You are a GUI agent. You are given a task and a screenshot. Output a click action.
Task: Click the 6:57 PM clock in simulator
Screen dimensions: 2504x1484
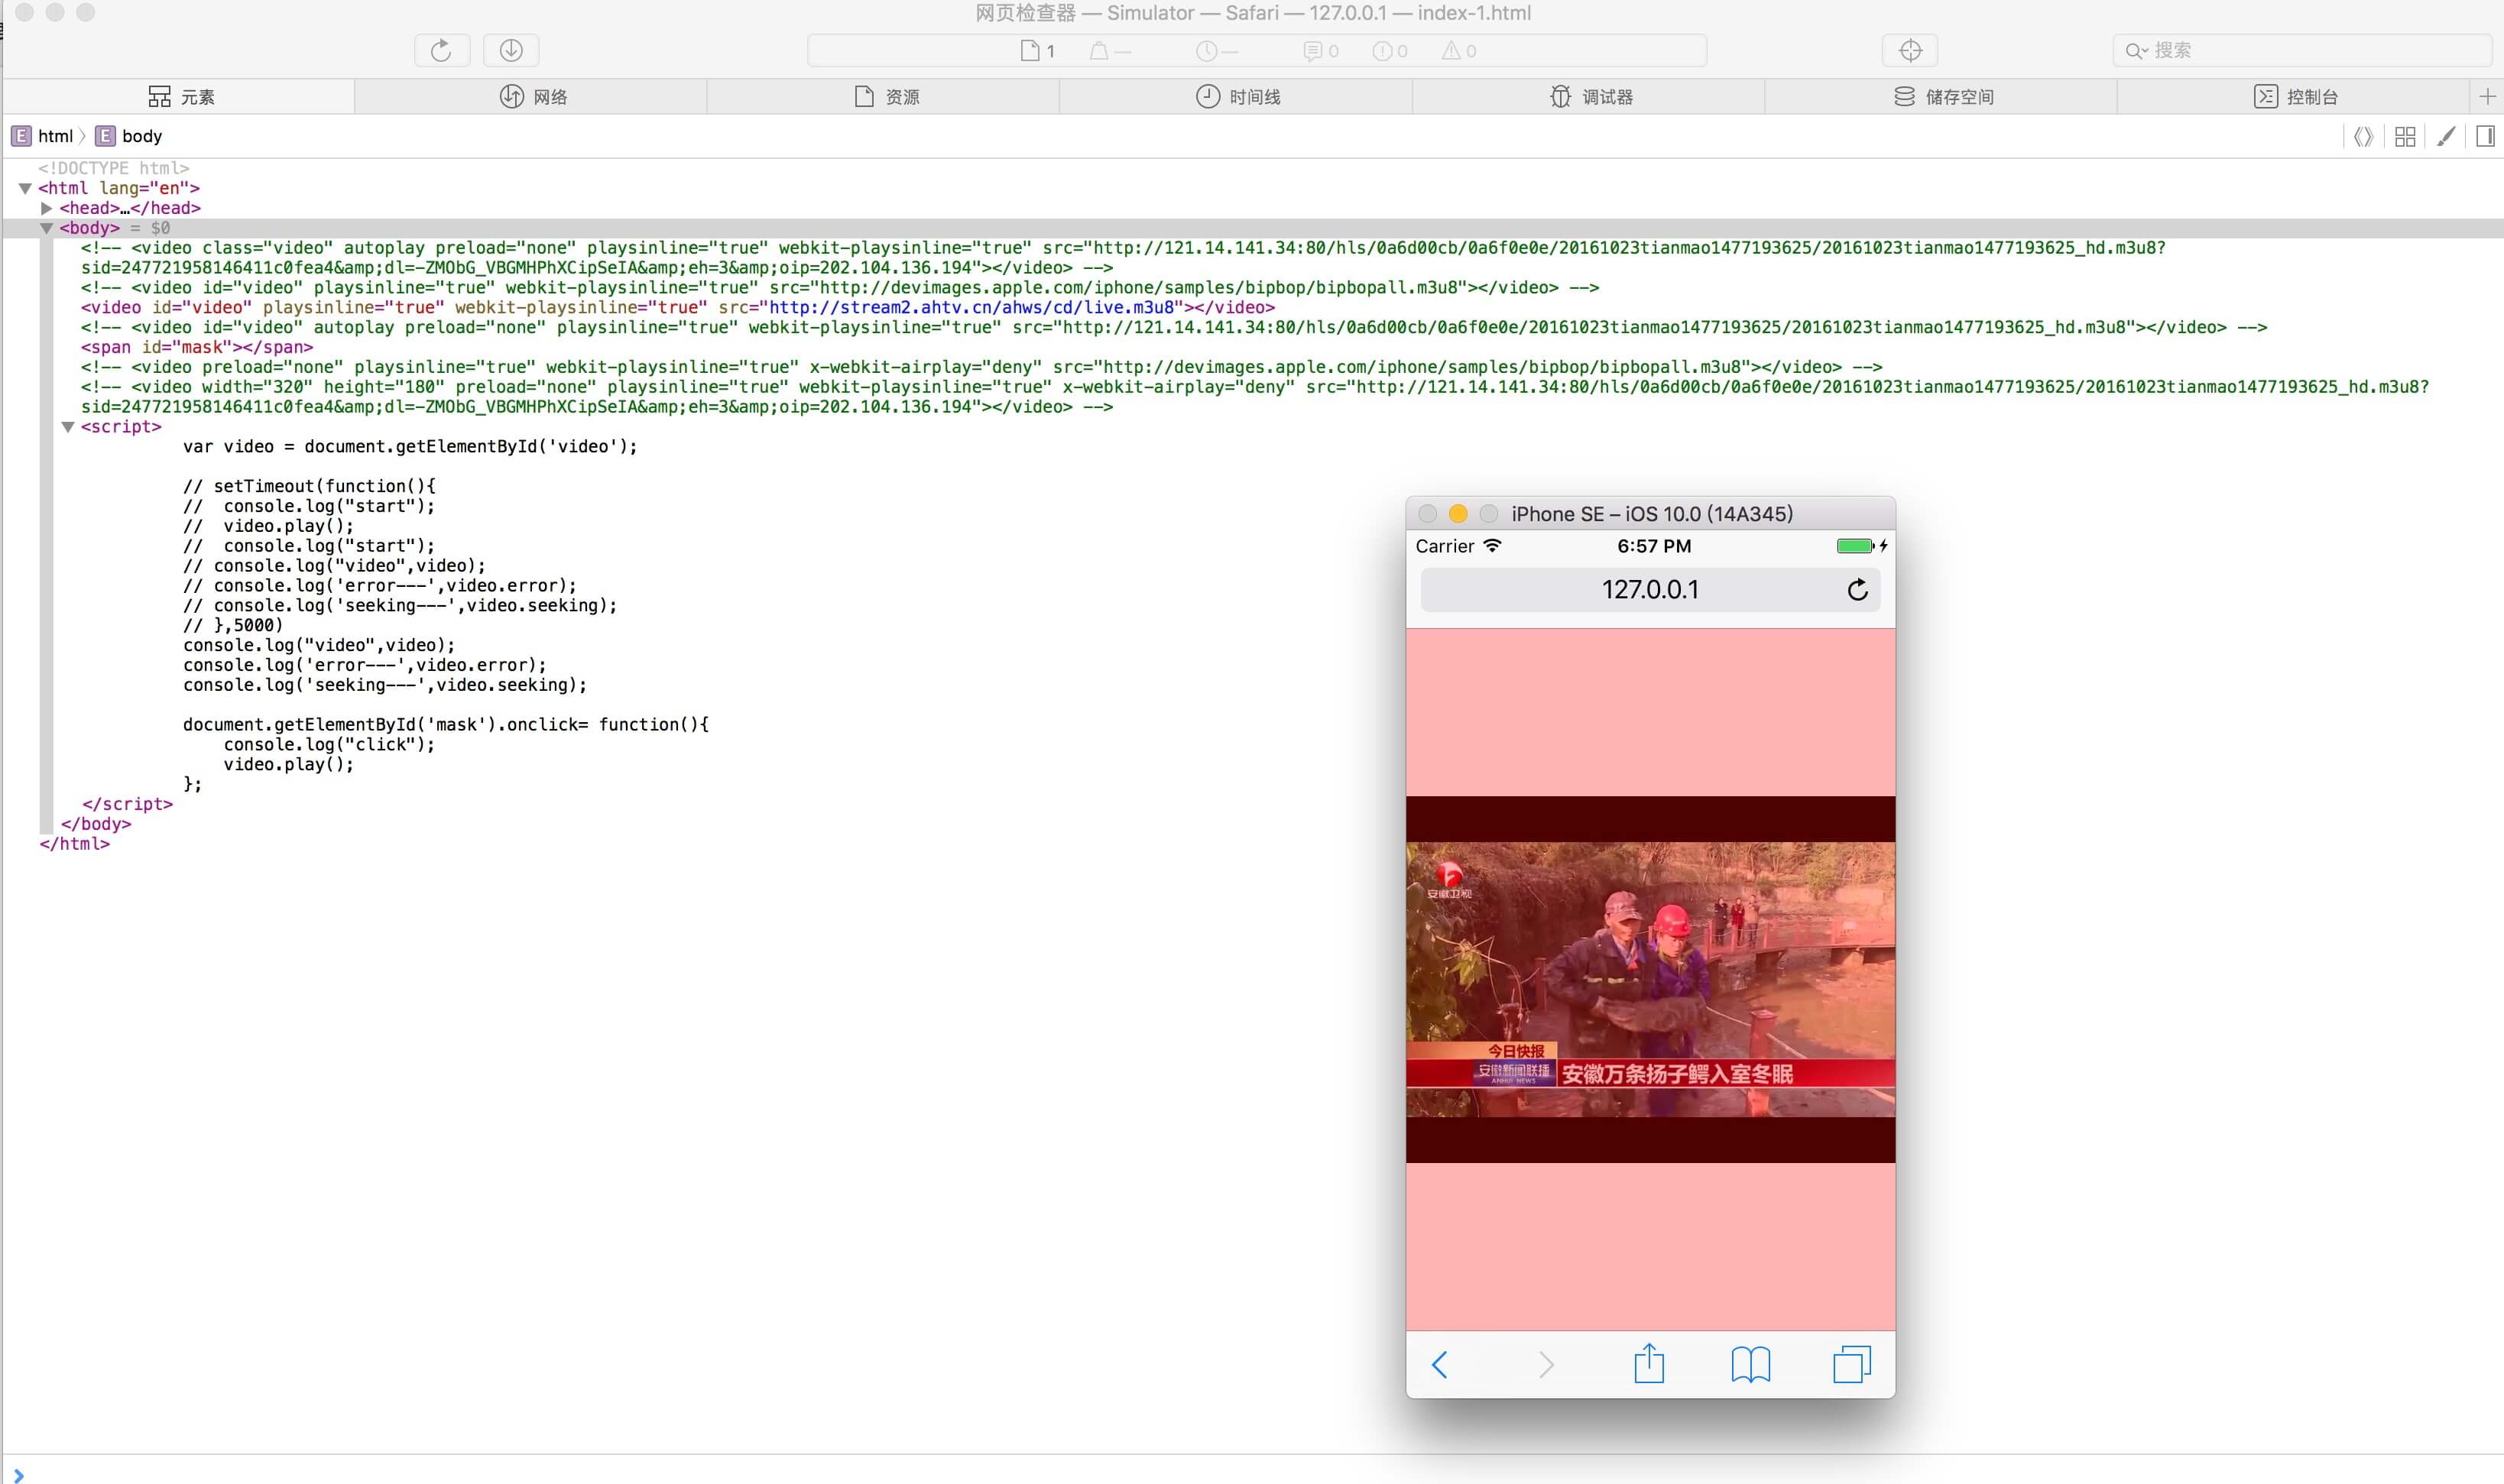tap(1654, 546)
